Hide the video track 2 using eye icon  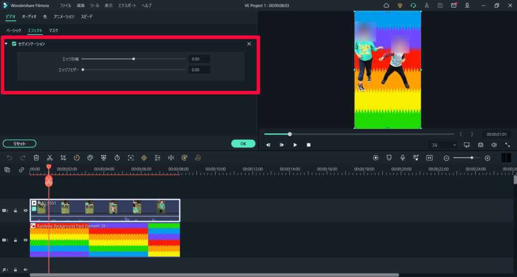(x=26, y=210)
